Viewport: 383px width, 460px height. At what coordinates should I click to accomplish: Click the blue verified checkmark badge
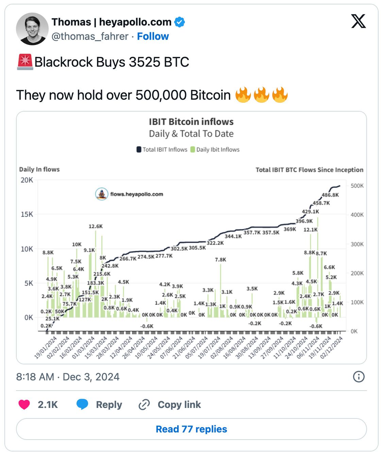pos(180,22)
